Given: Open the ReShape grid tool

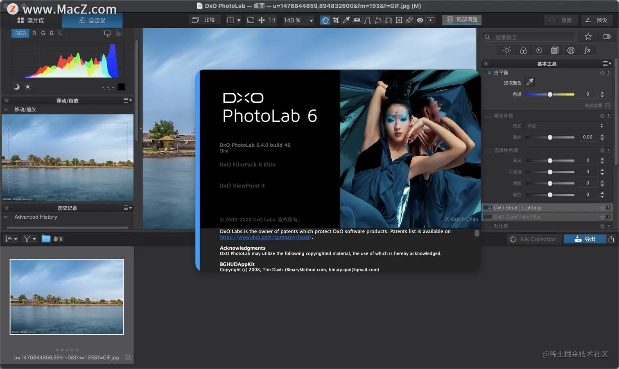Looking at the screenshot, I should coord(399,20).
